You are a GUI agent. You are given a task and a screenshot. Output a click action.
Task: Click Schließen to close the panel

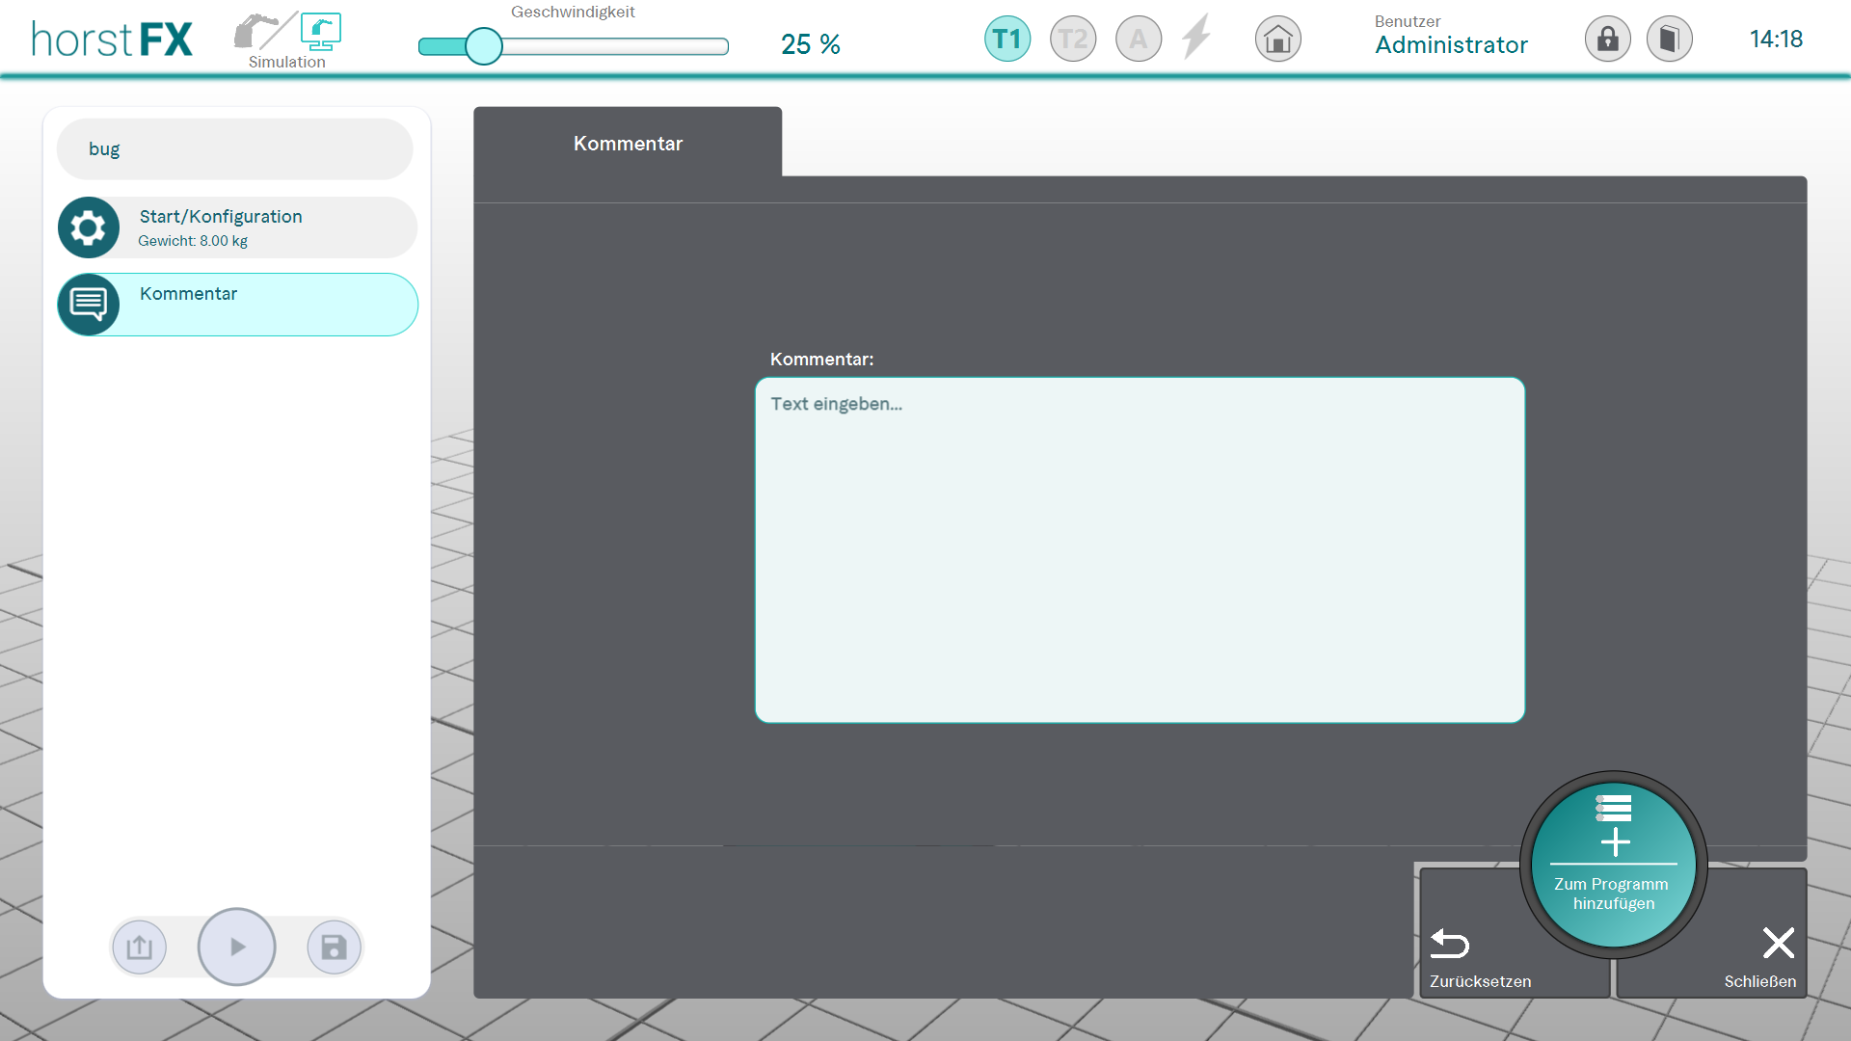tap(1761, 957)
